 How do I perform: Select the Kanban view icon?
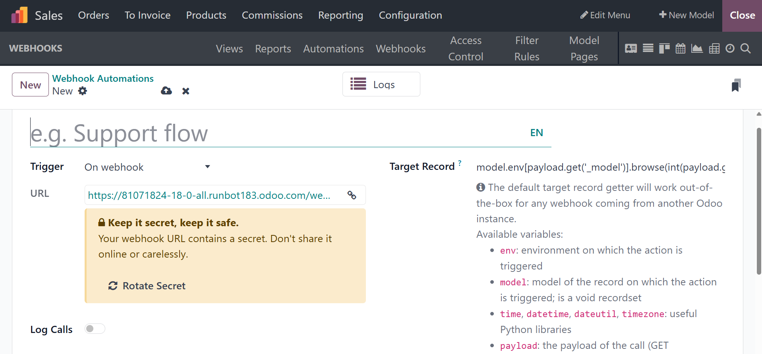[664, 48]
